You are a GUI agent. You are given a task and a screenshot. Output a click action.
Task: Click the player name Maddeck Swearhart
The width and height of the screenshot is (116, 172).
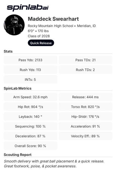point(53,19)
